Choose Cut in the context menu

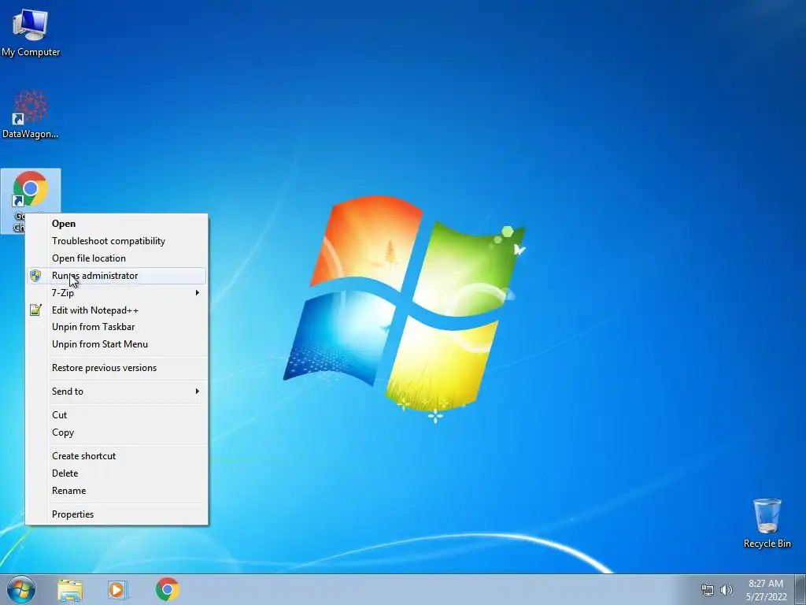[116, 415]
